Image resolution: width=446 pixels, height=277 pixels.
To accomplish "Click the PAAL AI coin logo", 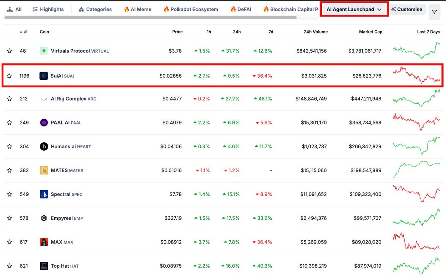I will click(x=44, y=123).
